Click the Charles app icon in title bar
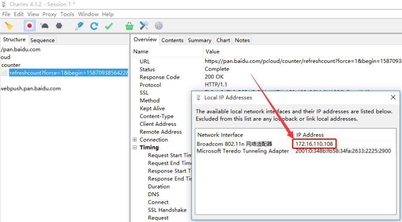The height and width of the screenshot is (222, 402). click(4, 4)
